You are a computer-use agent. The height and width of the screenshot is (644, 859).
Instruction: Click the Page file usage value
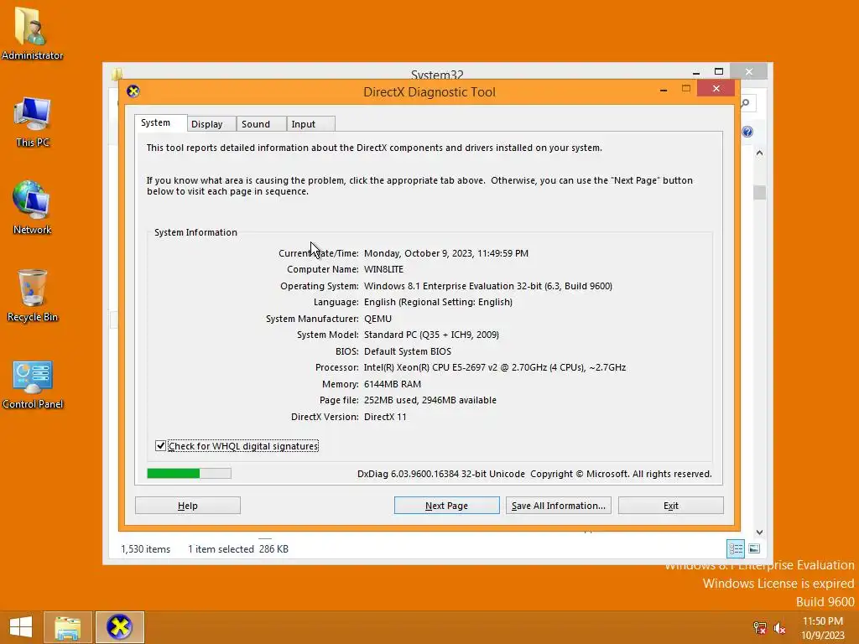click(x=430, y=400)
